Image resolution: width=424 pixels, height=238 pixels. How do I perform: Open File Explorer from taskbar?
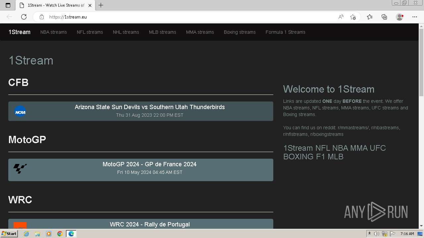click(x=37, y=234)
